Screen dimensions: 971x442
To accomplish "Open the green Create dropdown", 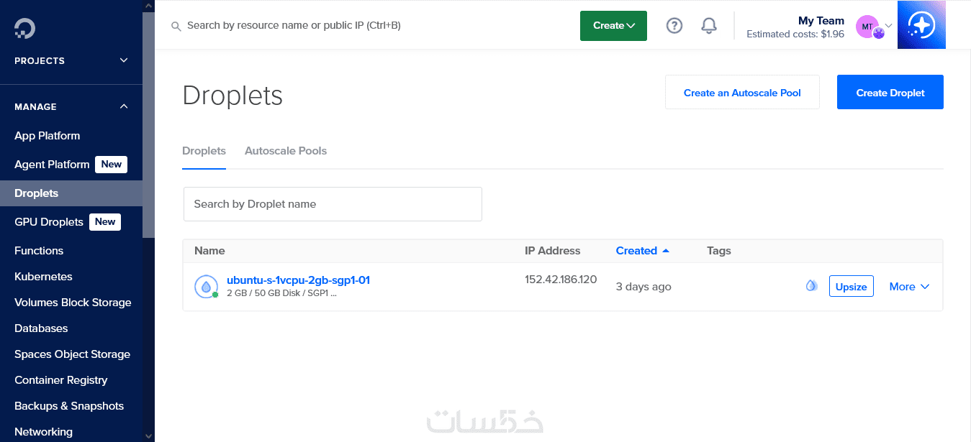I will pyautogui.click(x=613, y=26).
